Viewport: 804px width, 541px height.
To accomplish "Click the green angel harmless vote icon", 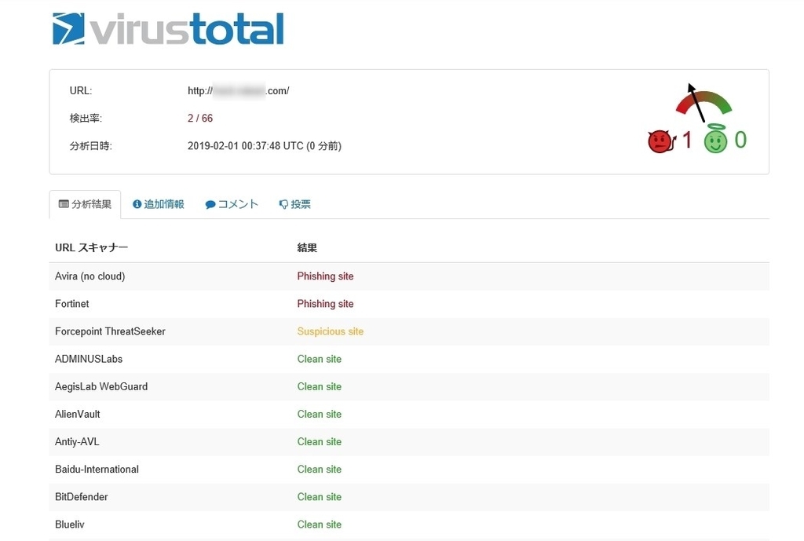I will 716,139.
